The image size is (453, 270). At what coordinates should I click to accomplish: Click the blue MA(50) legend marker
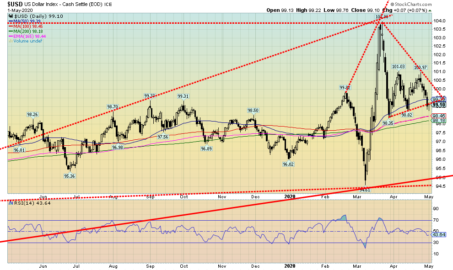pos(11,21)
